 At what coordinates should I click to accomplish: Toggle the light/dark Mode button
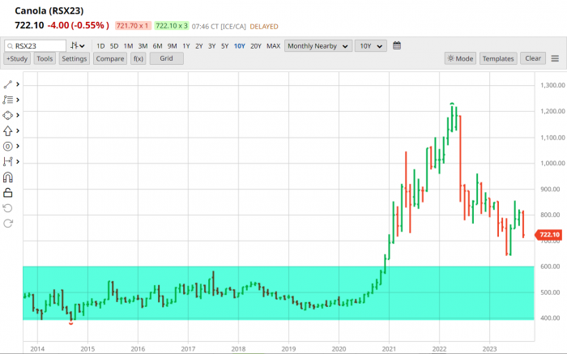point(460,58)
